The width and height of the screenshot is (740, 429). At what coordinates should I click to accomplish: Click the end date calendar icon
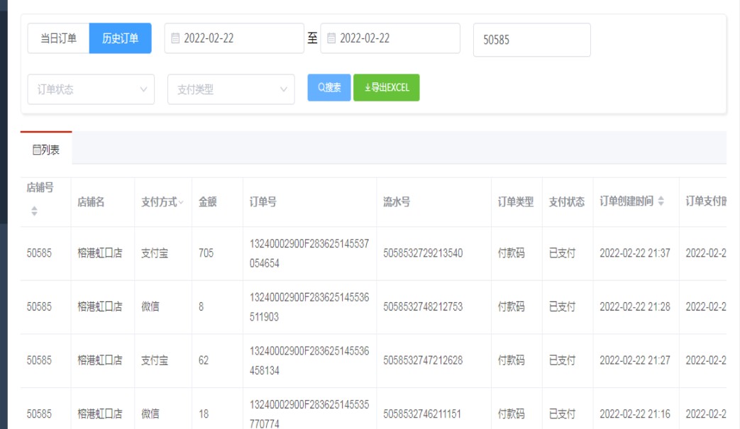pos(332,39)
